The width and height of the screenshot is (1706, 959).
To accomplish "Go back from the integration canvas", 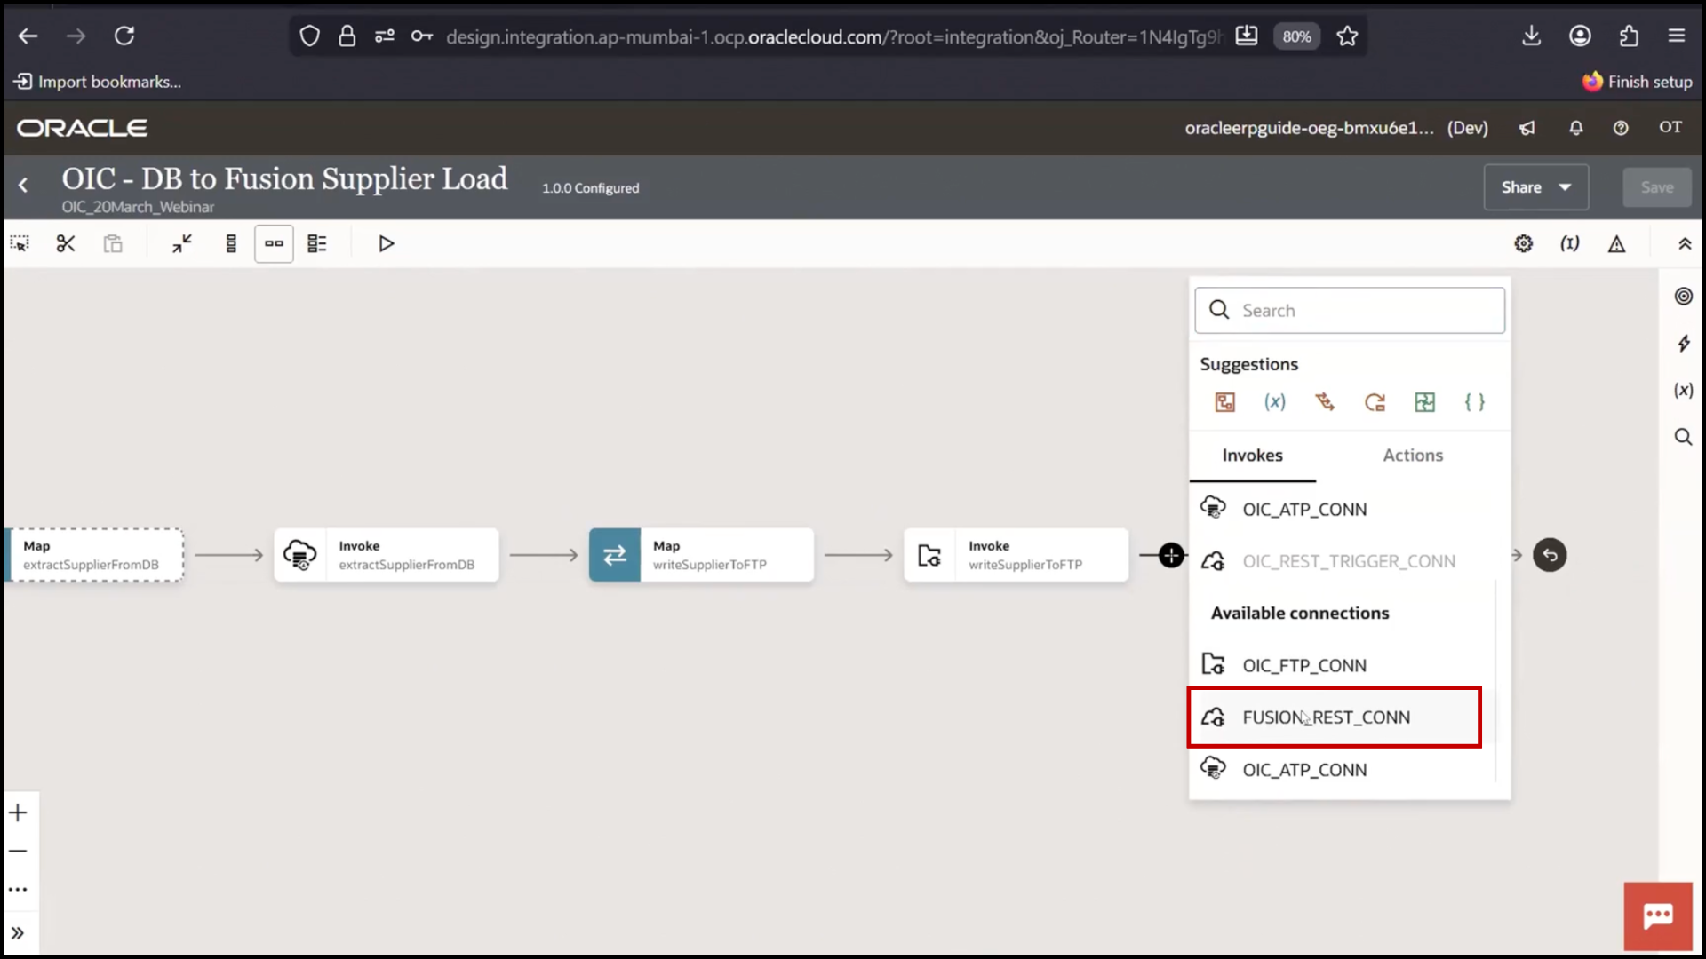I will (x=23, y=186).
